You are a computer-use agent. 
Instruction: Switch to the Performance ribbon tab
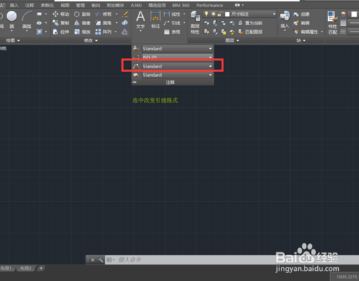210,5
